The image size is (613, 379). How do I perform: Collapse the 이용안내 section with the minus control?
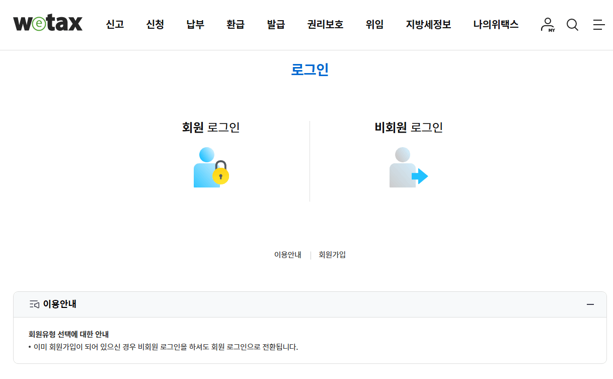coord(590,304)
